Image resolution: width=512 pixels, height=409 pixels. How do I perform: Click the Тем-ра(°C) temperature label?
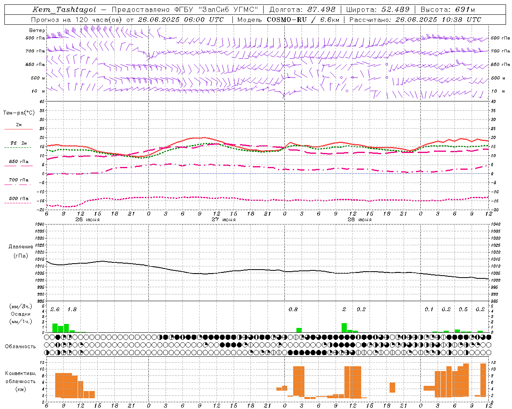click(19, 113)
